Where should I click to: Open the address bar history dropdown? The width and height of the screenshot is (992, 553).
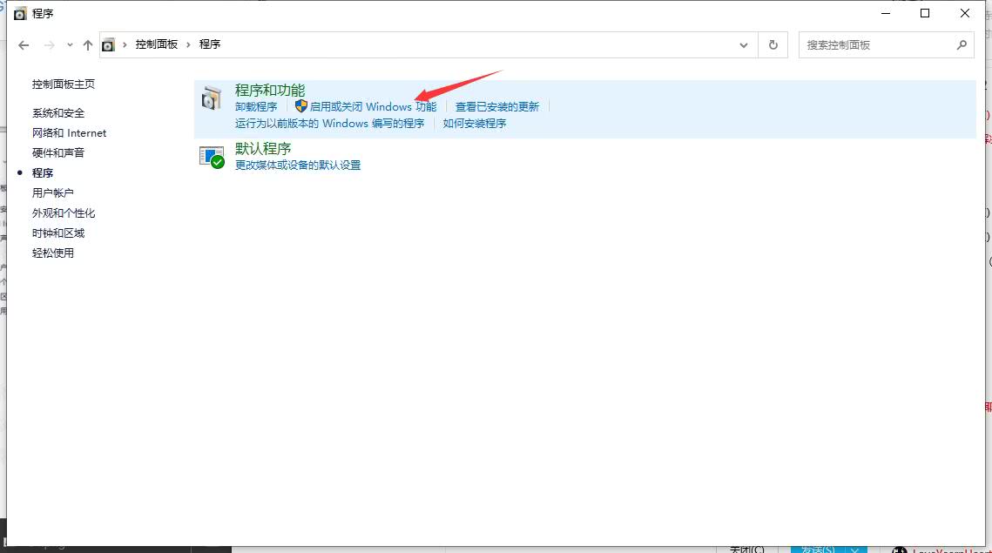point(744,45)
